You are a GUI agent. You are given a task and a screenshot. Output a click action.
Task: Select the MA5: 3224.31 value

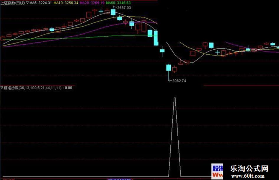click(40, 3)
